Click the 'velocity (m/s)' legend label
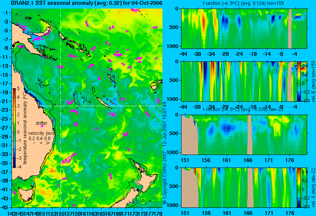Viewport: 316px width, 216px height. click(x=42, y=133)
